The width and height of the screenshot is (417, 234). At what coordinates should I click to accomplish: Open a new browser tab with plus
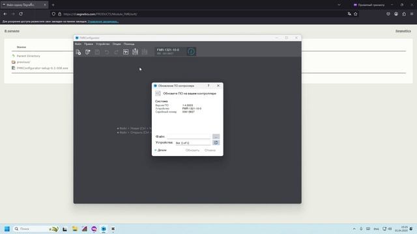53,5
